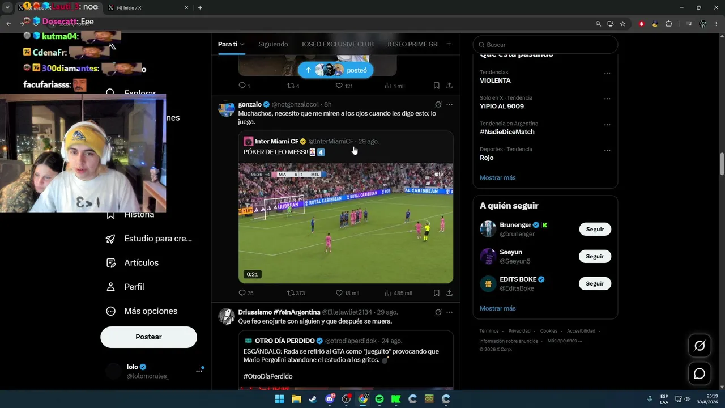Open a new browser tab
This screenshot has height=408, width=725.
point(200,7)
